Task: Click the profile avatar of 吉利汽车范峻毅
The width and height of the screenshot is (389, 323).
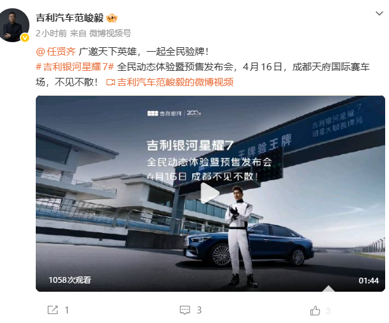Action: [x=14, y=25]
